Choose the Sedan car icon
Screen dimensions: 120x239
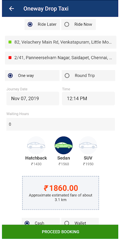(64, 145)
